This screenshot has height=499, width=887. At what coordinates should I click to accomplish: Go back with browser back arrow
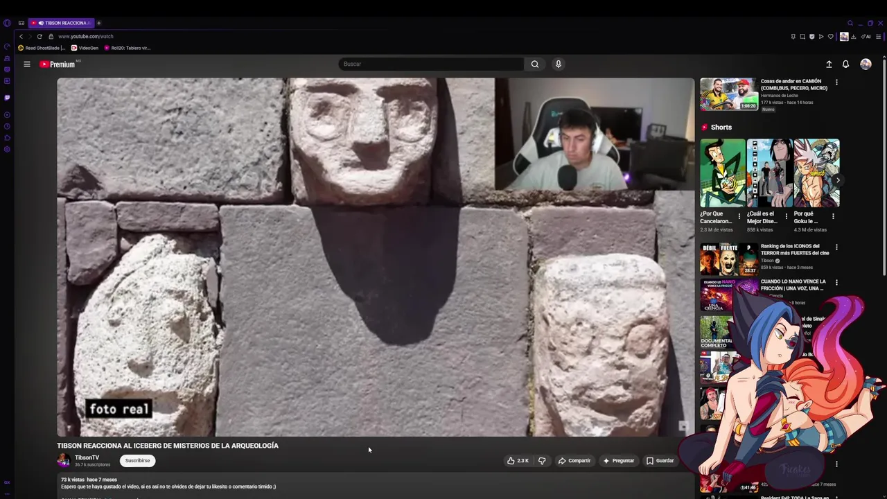click(x=21, y=36)
